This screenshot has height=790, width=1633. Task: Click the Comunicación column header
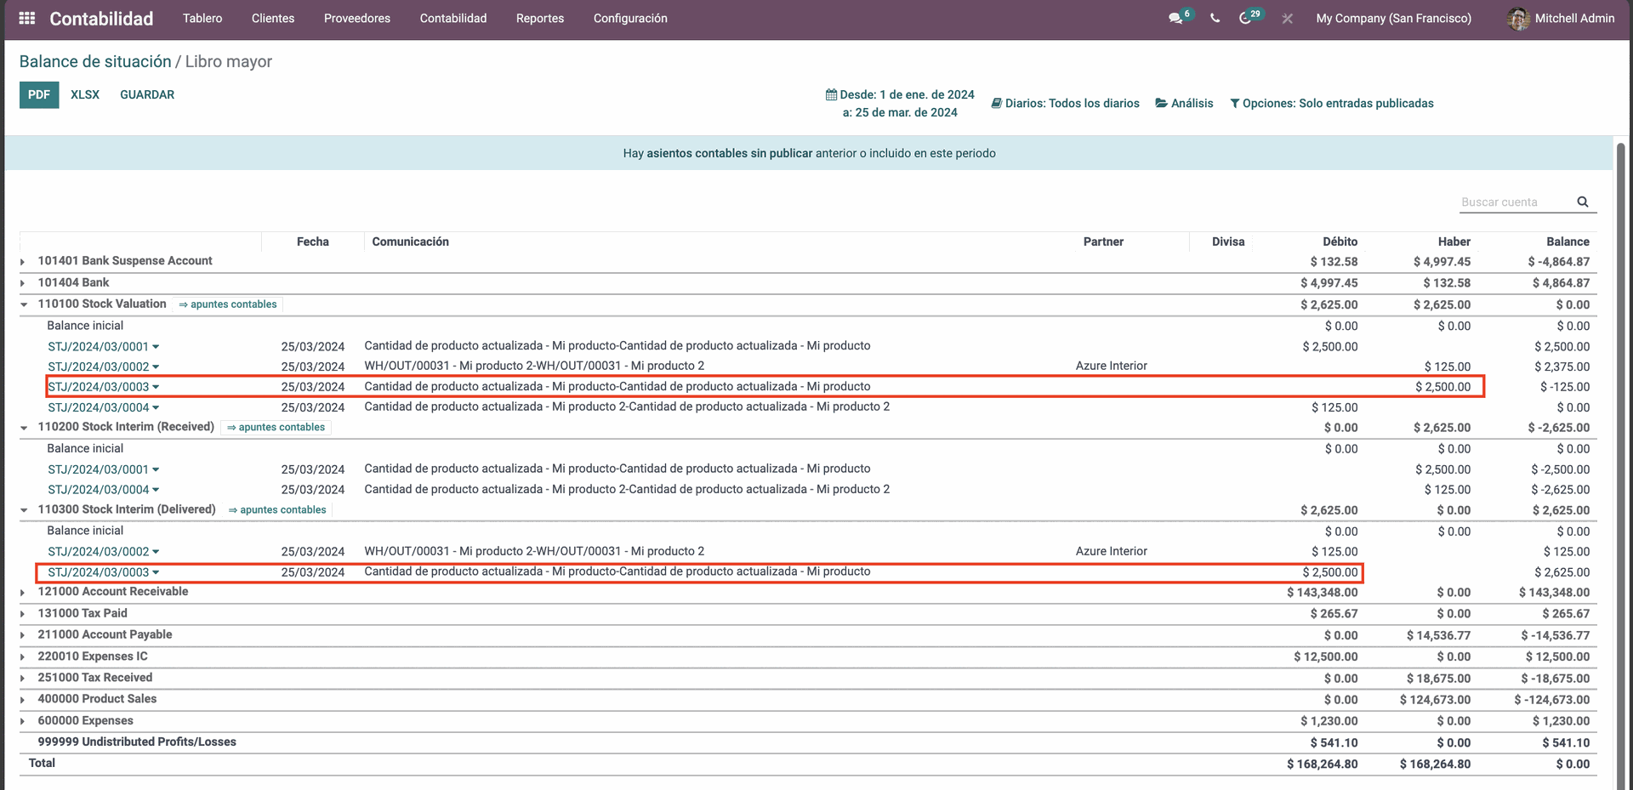point(410,242)
